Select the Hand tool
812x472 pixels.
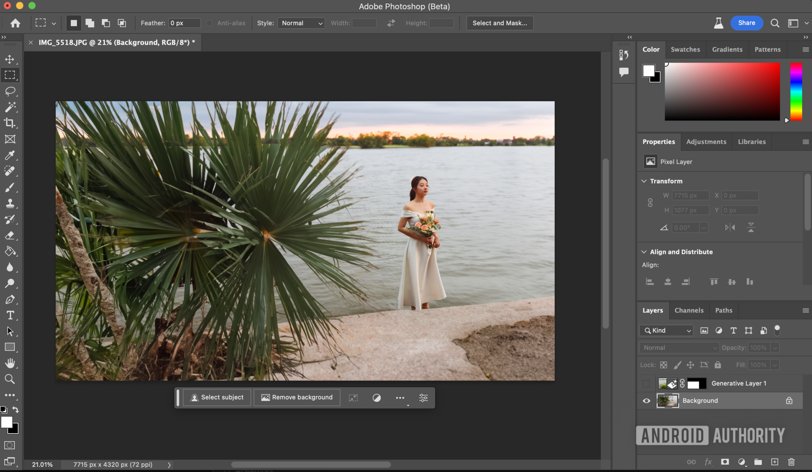click(x=10, y=363)
